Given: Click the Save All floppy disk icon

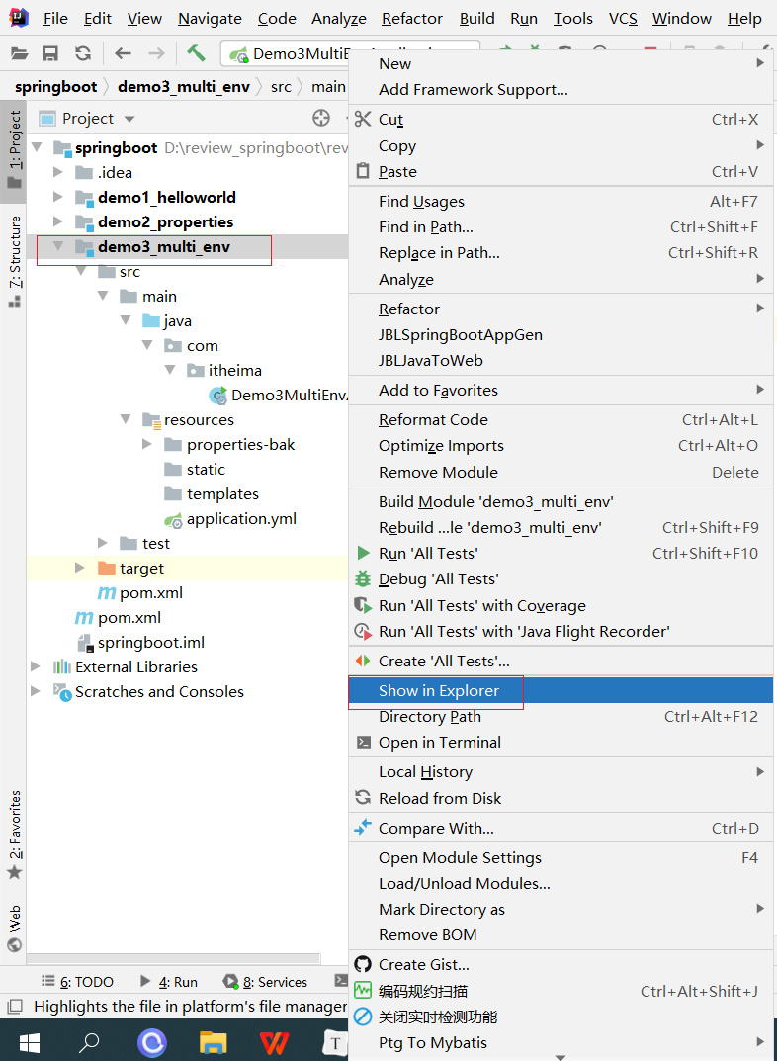Looking at the screenshot, I should pyautogui.click(x=50, y=54).
